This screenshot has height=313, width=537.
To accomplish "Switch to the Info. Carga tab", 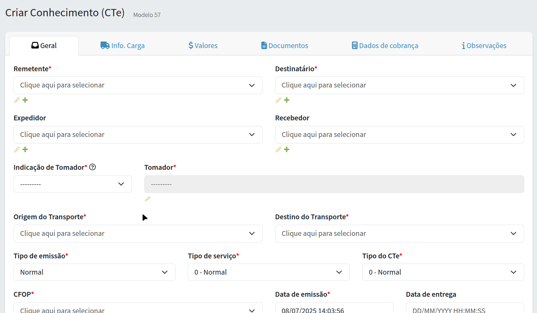I will point(122,46).
